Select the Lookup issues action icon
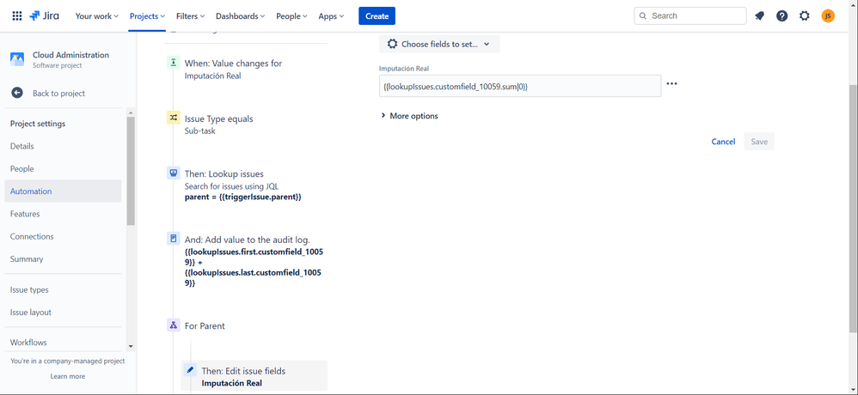The width and height of the screenshot is (858, 395). click(173, 173)
